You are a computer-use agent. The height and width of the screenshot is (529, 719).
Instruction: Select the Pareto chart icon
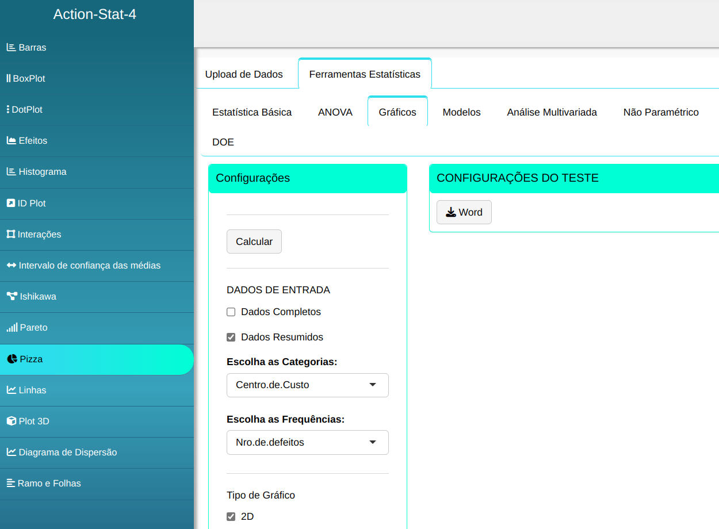pyautogui.click(x=12, y=328)
